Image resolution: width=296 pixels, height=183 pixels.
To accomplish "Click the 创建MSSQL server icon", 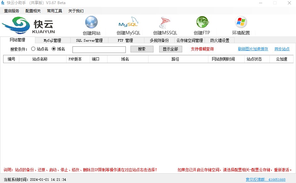I will tap(164, 23).
